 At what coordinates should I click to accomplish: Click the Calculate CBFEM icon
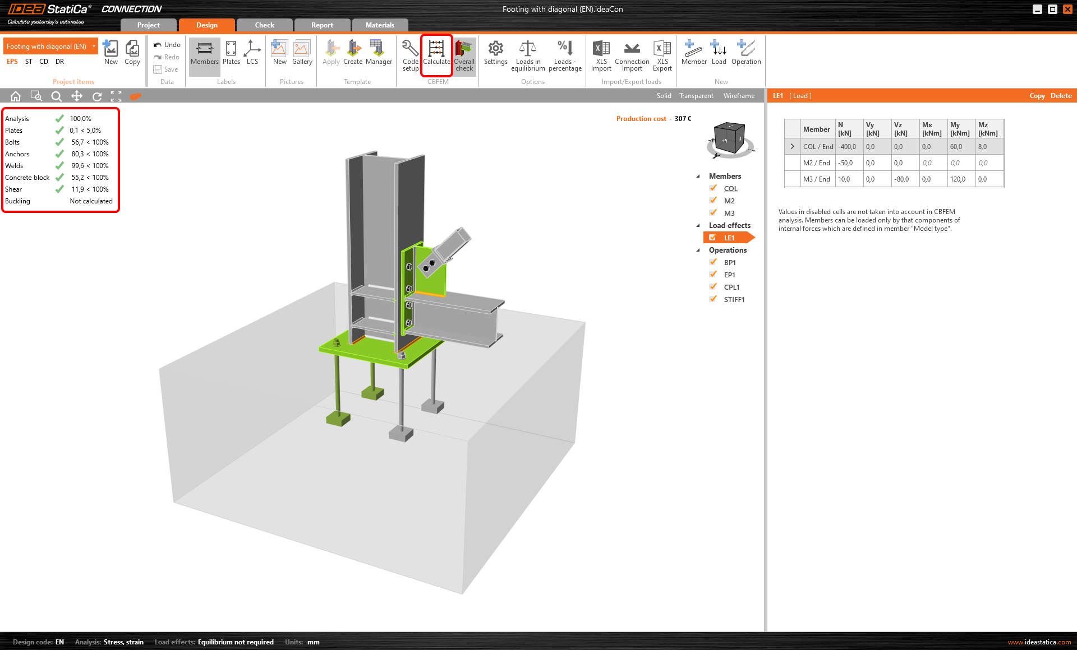pos(436,49)
